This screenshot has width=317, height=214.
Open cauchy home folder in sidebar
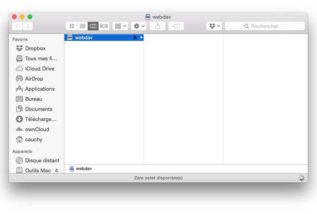(36, 140)
